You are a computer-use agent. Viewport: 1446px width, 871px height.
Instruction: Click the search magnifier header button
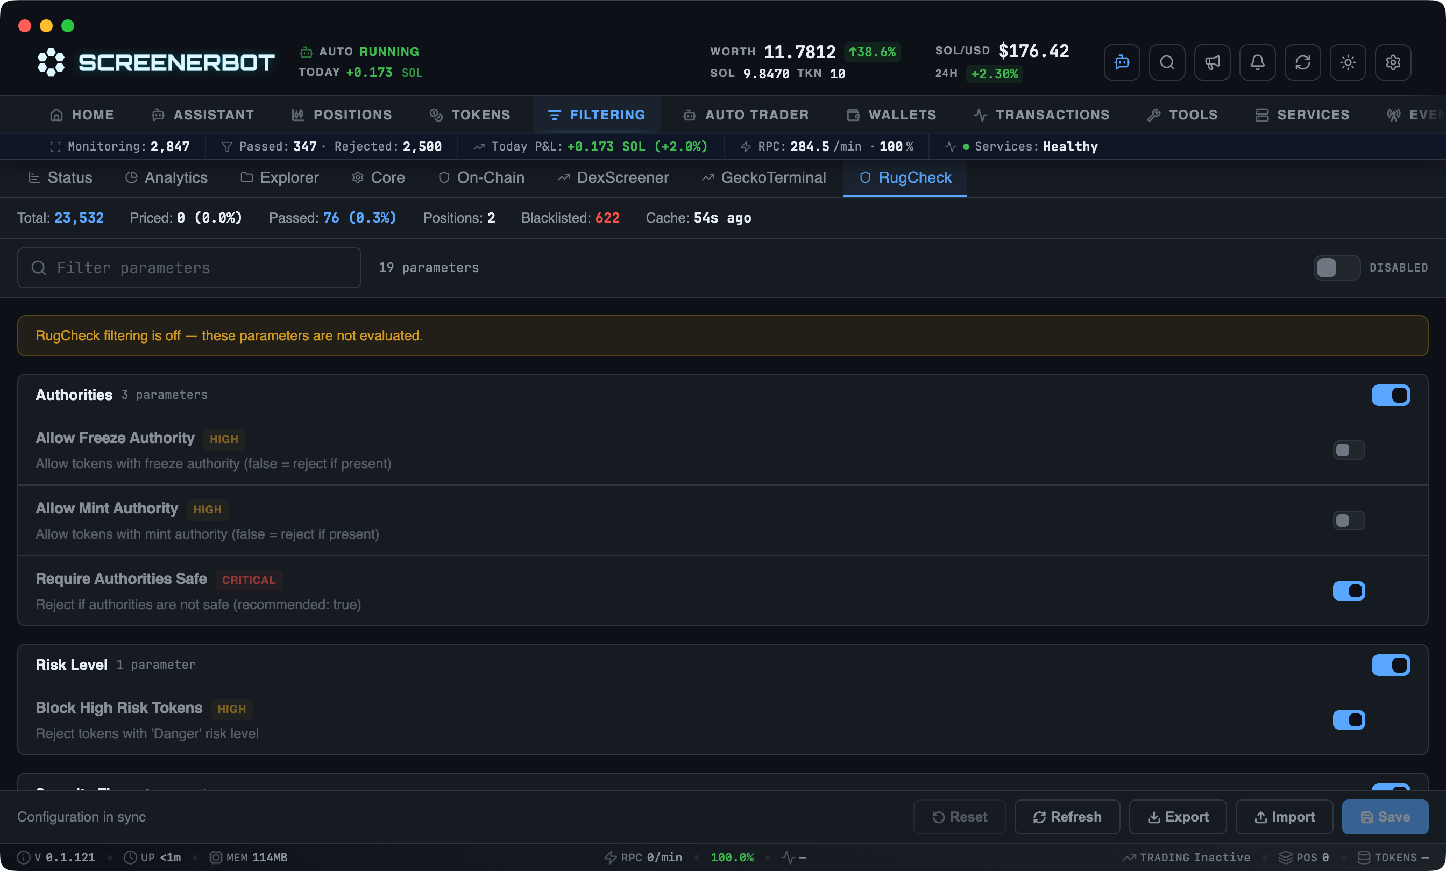pos(1167,62)
